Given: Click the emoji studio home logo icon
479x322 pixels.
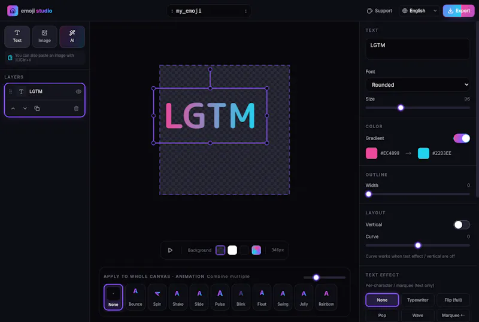Looking at the screenshot, I should click(13, 11).
